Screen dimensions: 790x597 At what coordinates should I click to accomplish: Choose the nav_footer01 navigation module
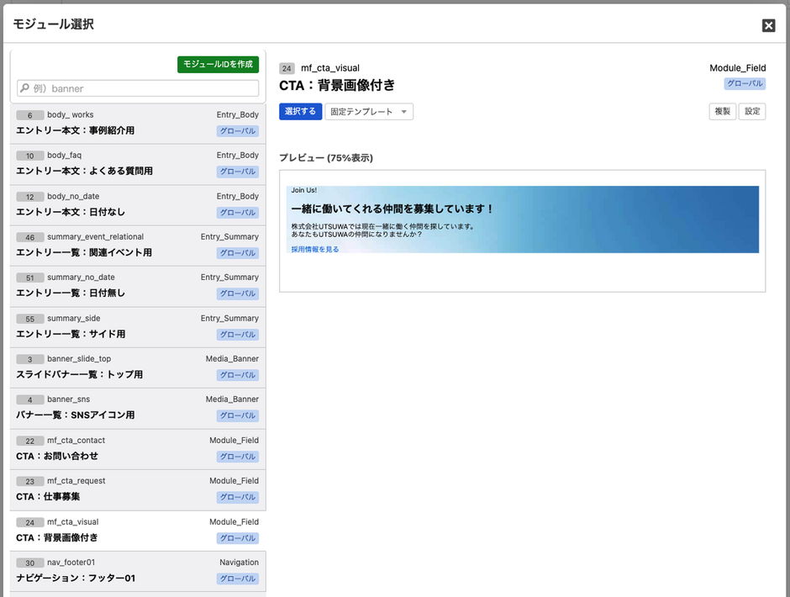tap(138, 570)
